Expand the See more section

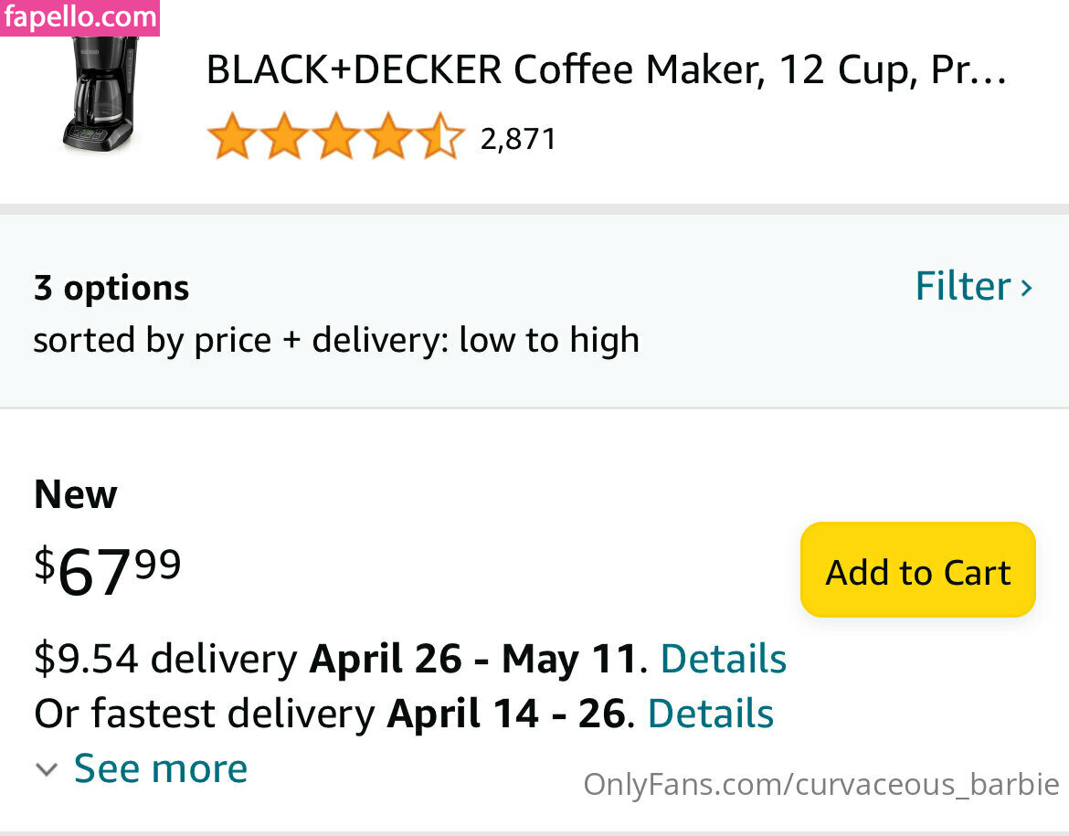click(161, 768)
